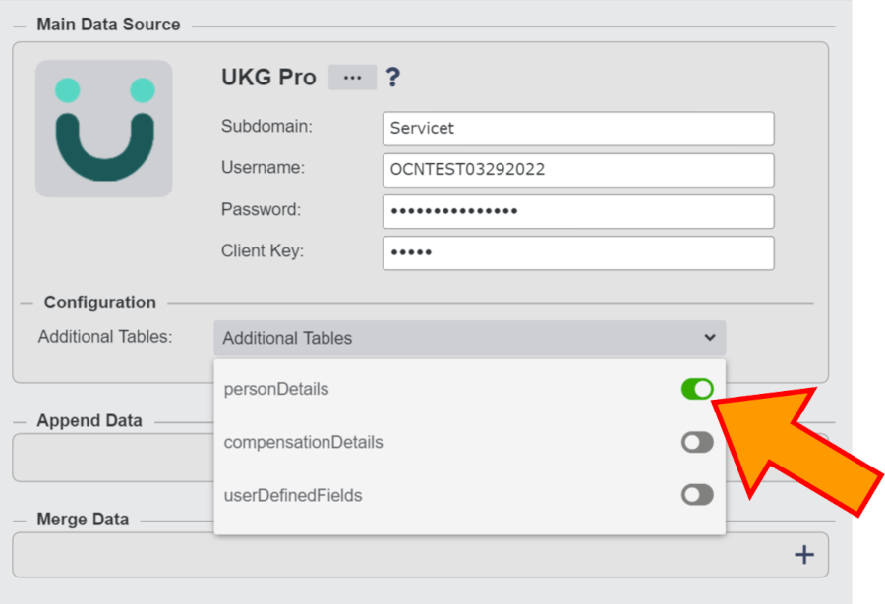Image resolution: width=885 pixels, height=604 pixels.
Task: Click the Username field showing OCNTEST03292022
Action: [578, 170]
